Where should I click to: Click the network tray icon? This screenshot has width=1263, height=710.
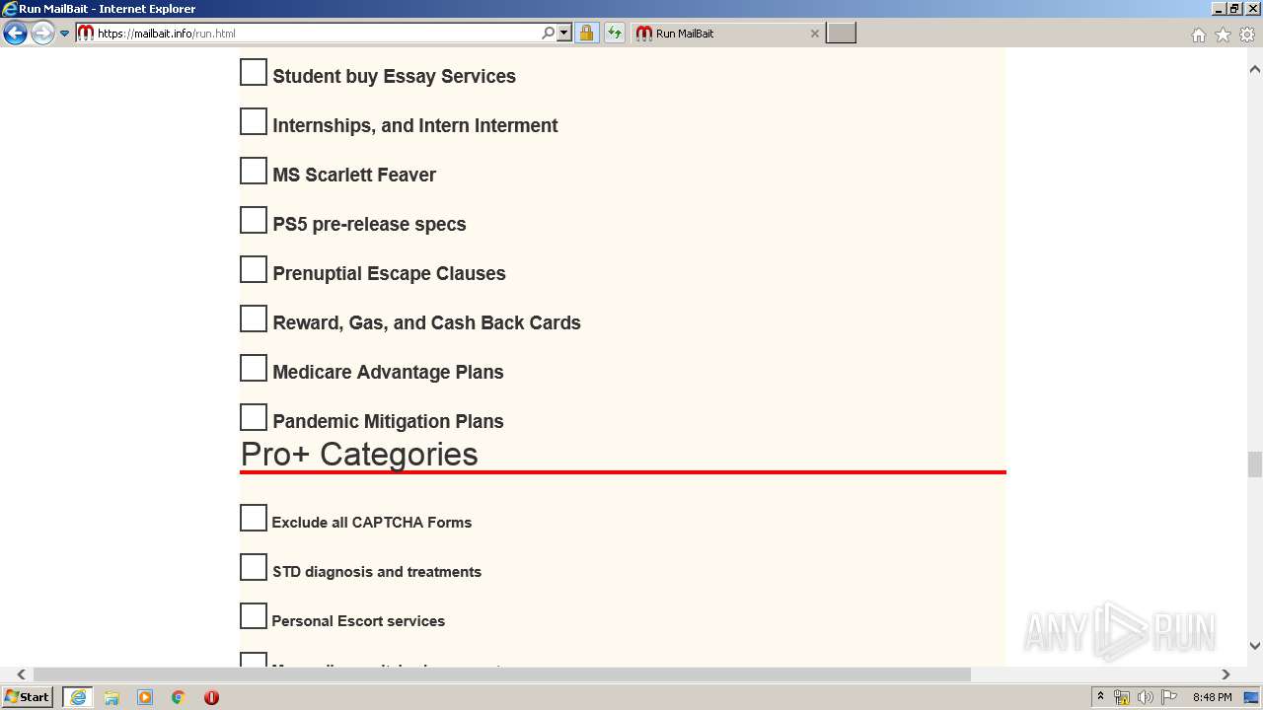point(1122,697)
